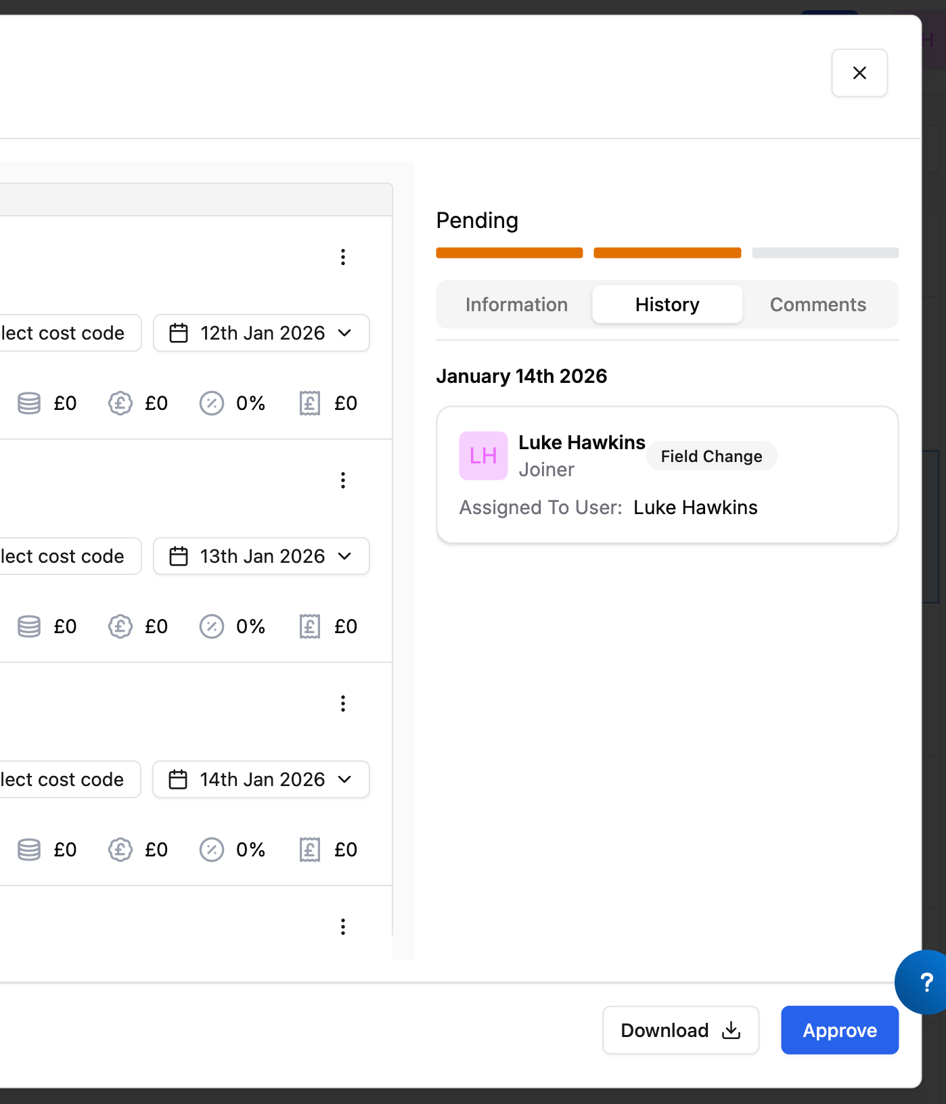Click the Pending status label
Viewport: 946px width, 1104px height.
tap(477, 221)
